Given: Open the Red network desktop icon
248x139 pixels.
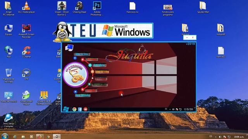Looking at the screenshot, I should [9, 52].
